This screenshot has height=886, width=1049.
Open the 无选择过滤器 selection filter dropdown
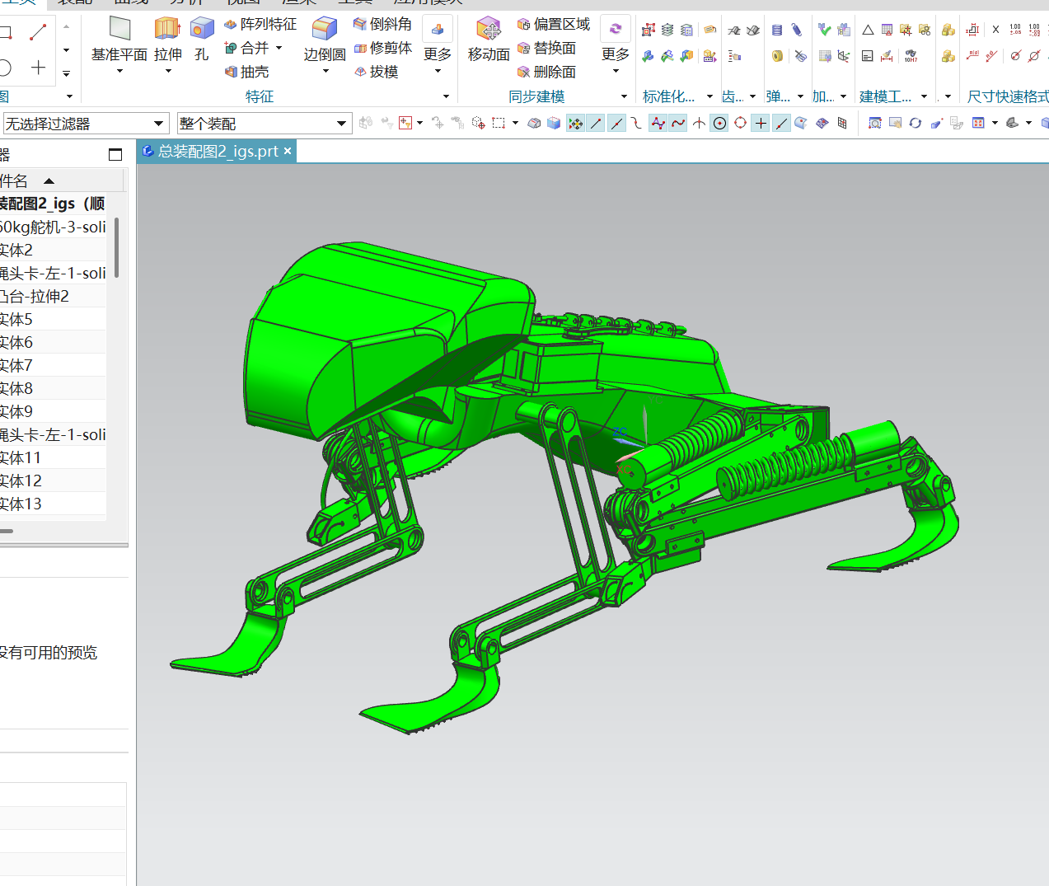coord(86,124)
